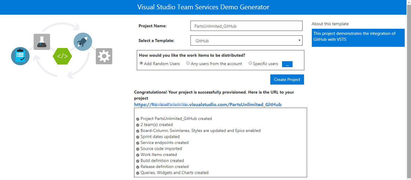Image resolution: width=411 pixels, height=180 pixels.
Task: Click the lab flask test icon
Action: [42, 42]
